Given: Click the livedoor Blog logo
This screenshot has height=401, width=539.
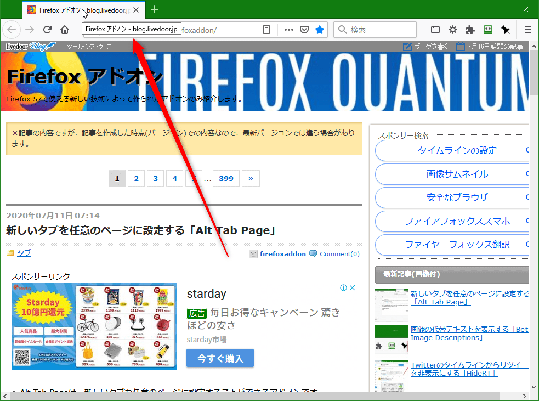Looking at the screenshot, I should pyautogui.click(x=31, y=46).
